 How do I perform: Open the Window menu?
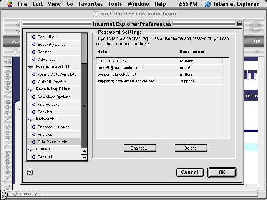138,4
